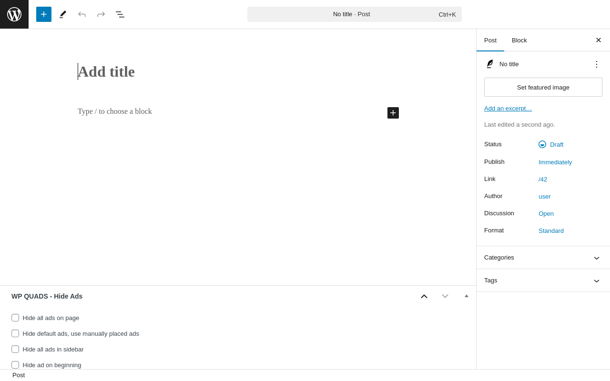Open the block inserter toggle
This screenshot has width=610, height=381.
pos(44,14)
